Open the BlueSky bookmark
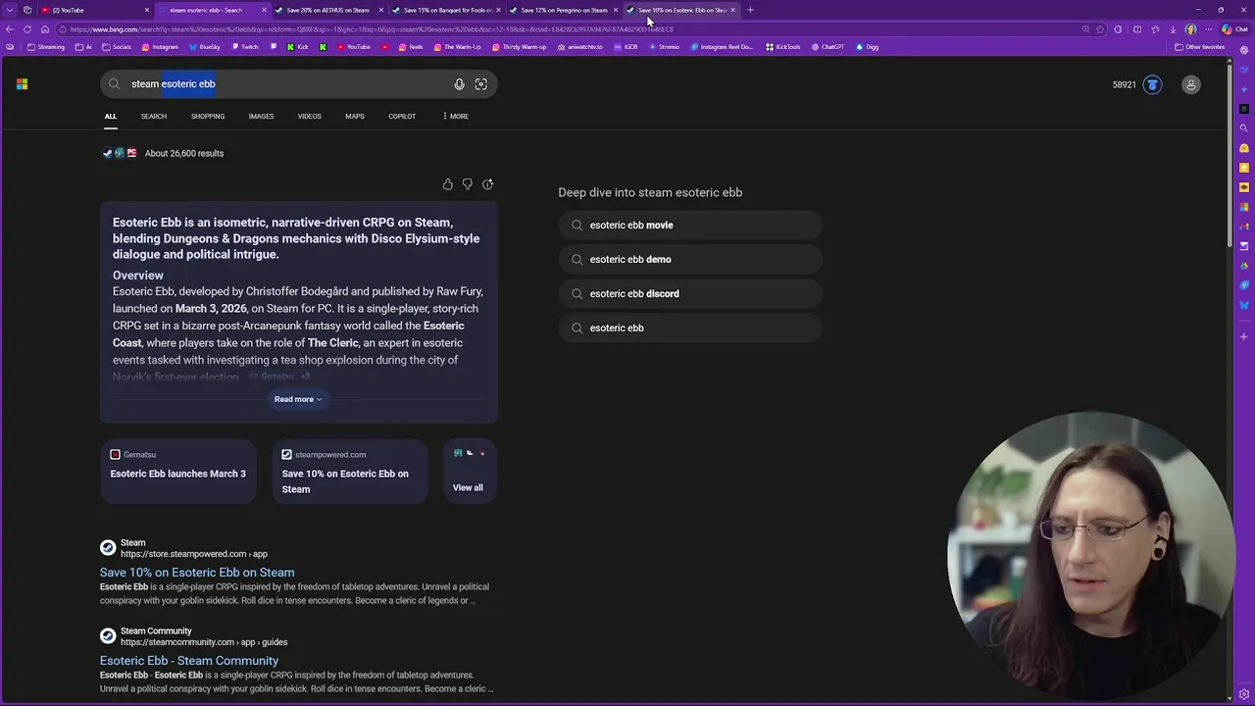The image size is (1255, 706). 204,47
